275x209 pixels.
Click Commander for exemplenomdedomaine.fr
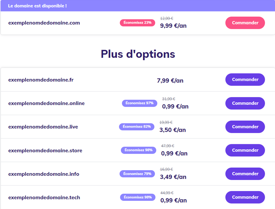point(245,79)
